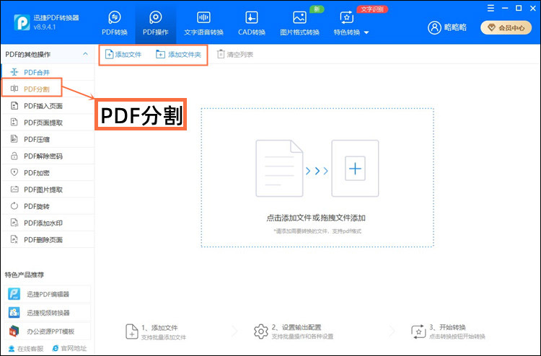Click the PDF添加水印 icon
This screenshot has height=356, width=541.
(x=14, y=223)
